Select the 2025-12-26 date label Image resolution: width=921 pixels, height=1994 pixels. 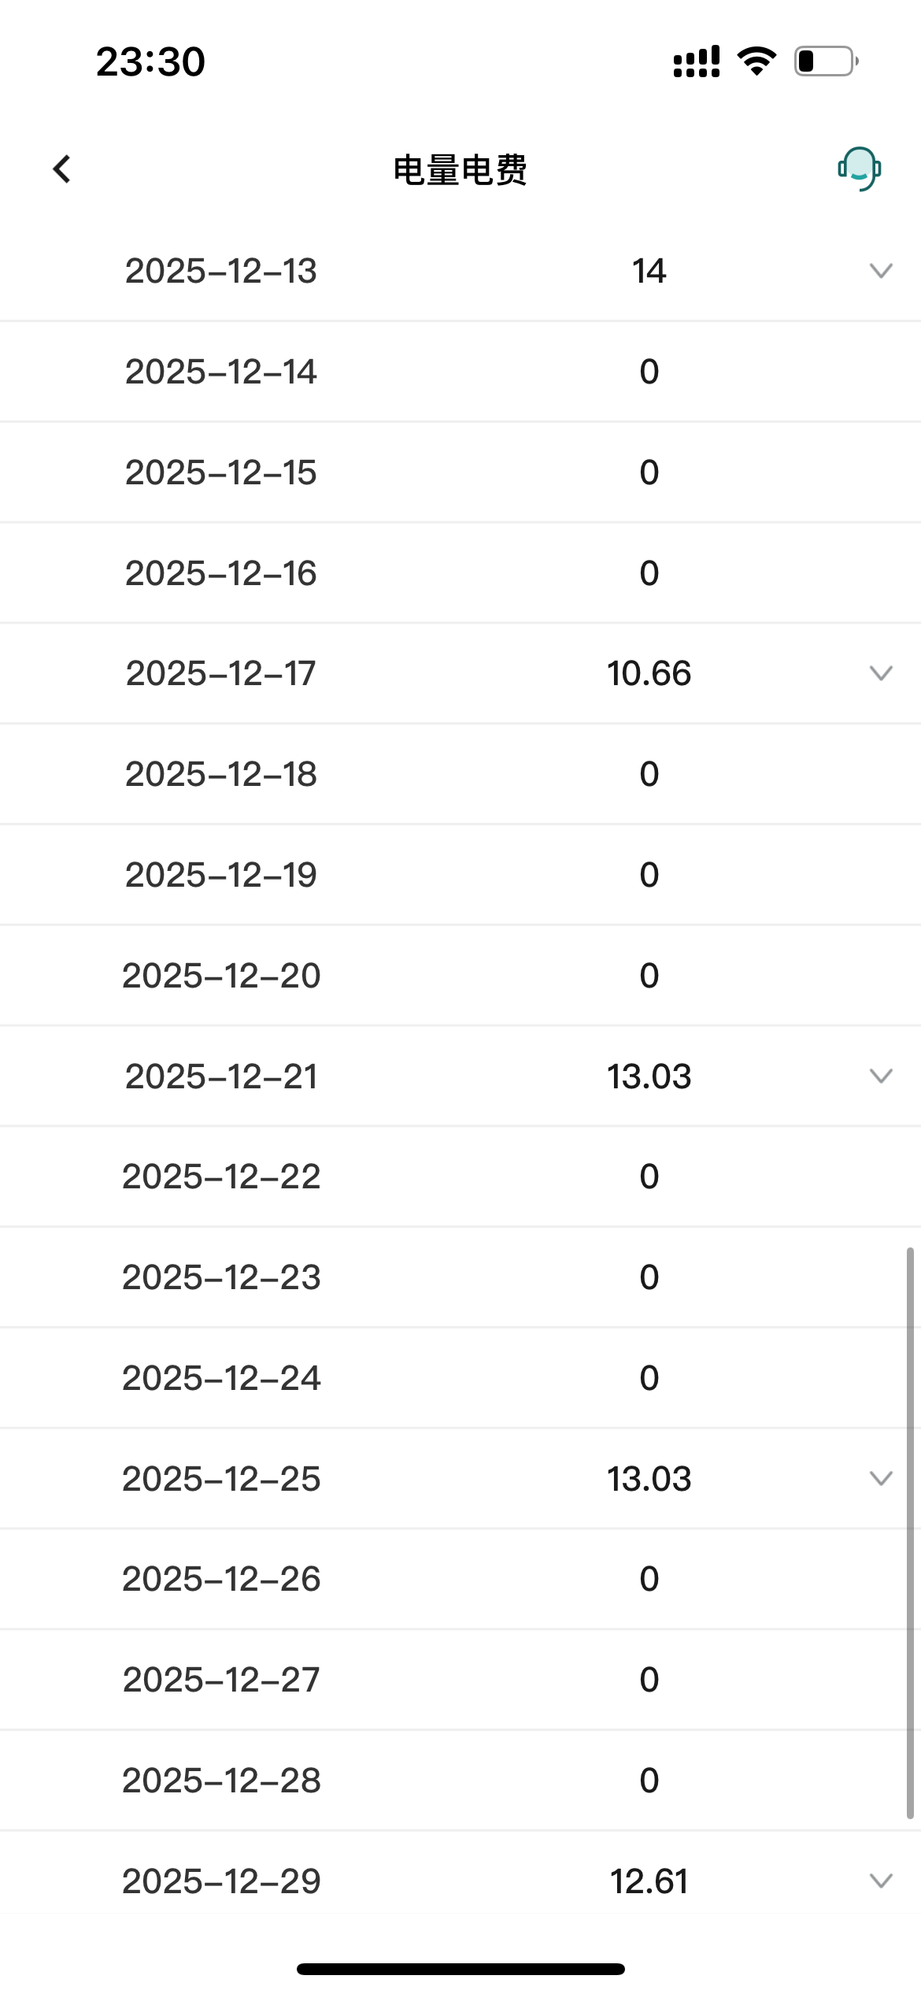tap(221, 1579)
